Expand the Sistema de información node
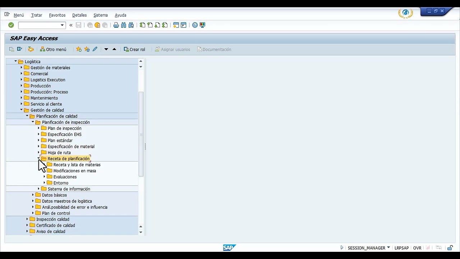460x259 pixels. pyautogui.click(x=38, y=189)
